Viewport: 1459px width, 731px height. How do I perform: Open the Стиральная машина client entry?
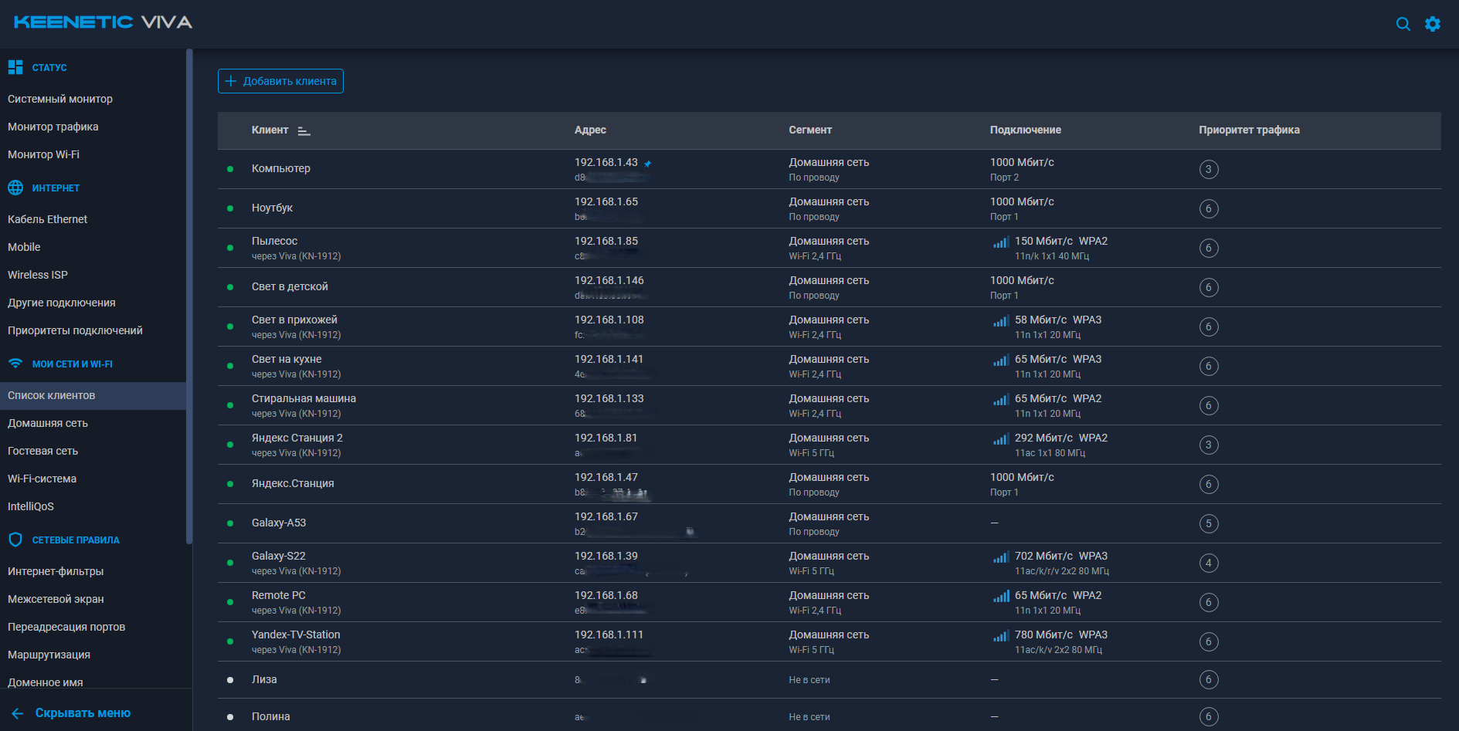pyautogui.click(x=304, y=399)
